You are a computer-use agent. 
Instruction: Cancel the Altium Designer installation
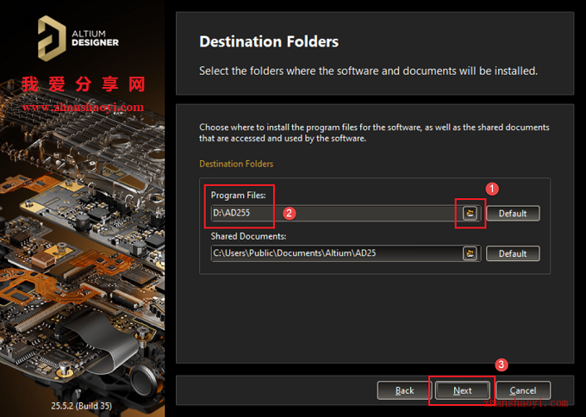[x=523, y=390]
